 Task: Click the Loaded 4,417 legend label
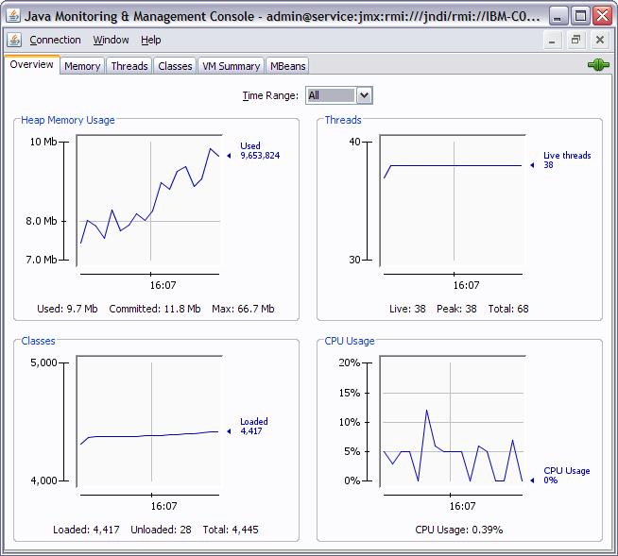point(254,426)
